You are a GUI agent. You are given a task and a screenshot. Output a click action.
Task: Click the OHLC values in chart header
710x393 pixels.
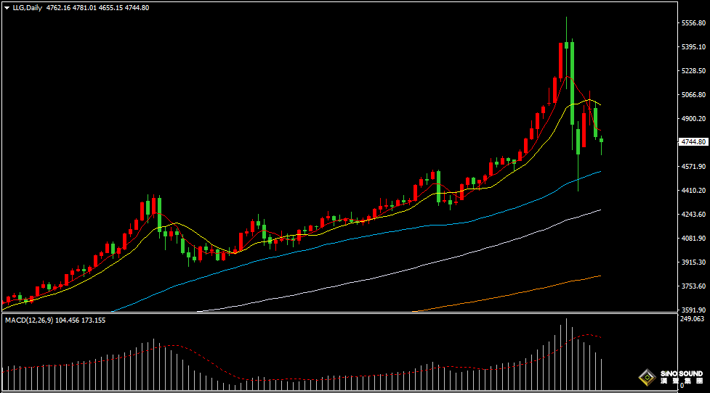(x=97, y=7)
